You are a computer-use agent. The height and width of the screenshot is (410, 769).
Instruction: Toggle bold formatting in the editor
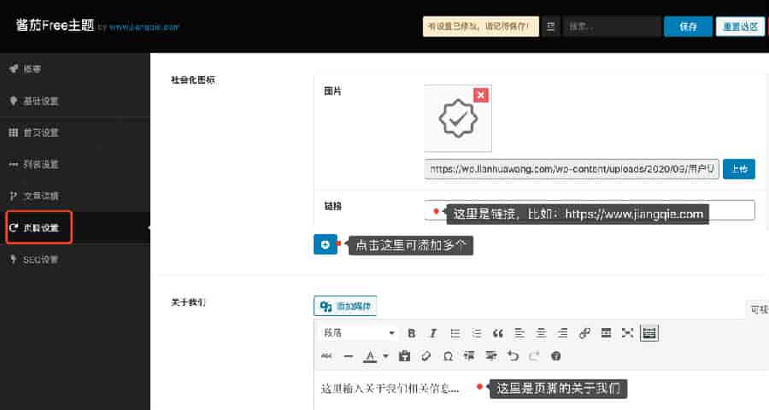[411, 333]
